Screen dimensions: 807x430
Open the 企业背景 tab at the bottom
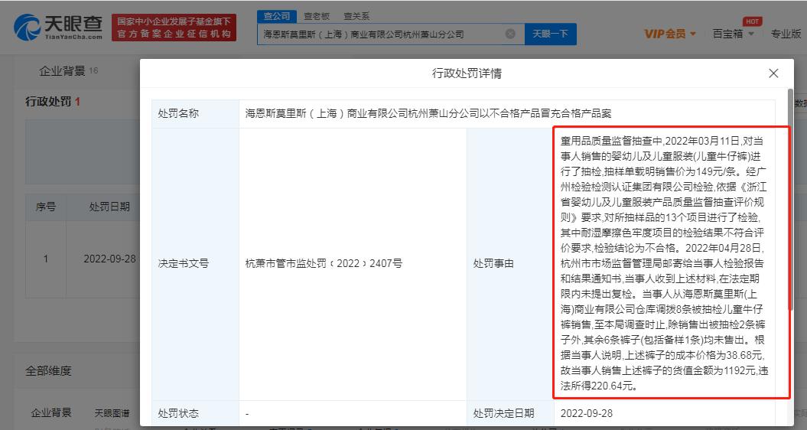click(51, 412)
